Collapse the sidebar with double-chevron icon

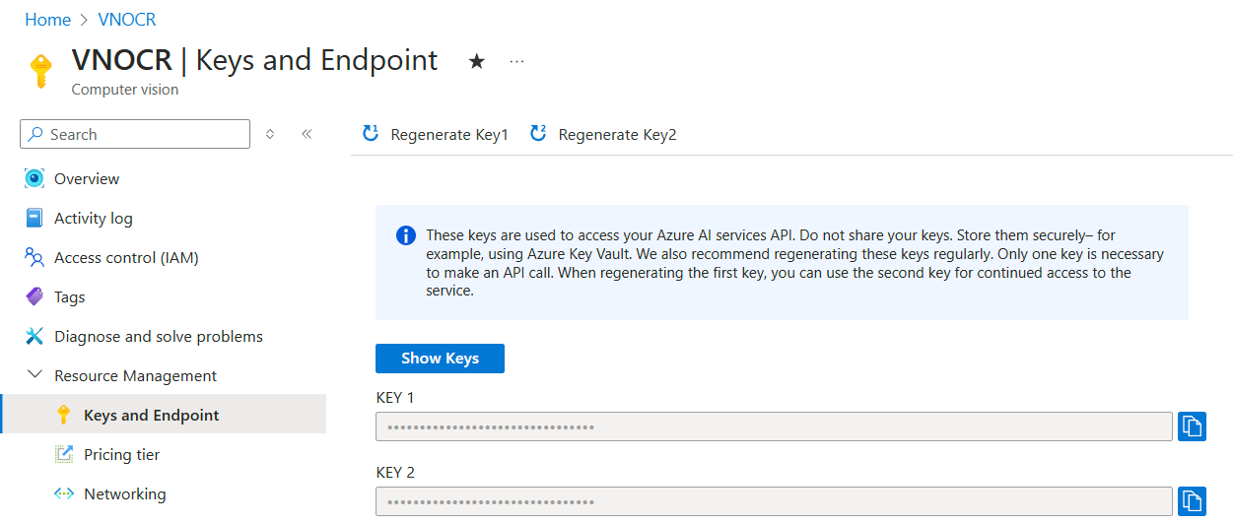(x=307, y=134)
